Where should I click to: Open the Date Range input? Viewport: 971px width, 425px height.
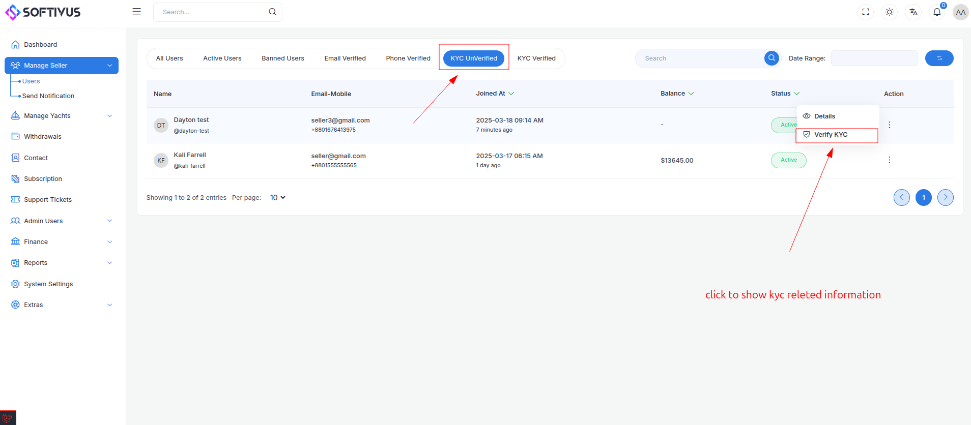(874, 58)
